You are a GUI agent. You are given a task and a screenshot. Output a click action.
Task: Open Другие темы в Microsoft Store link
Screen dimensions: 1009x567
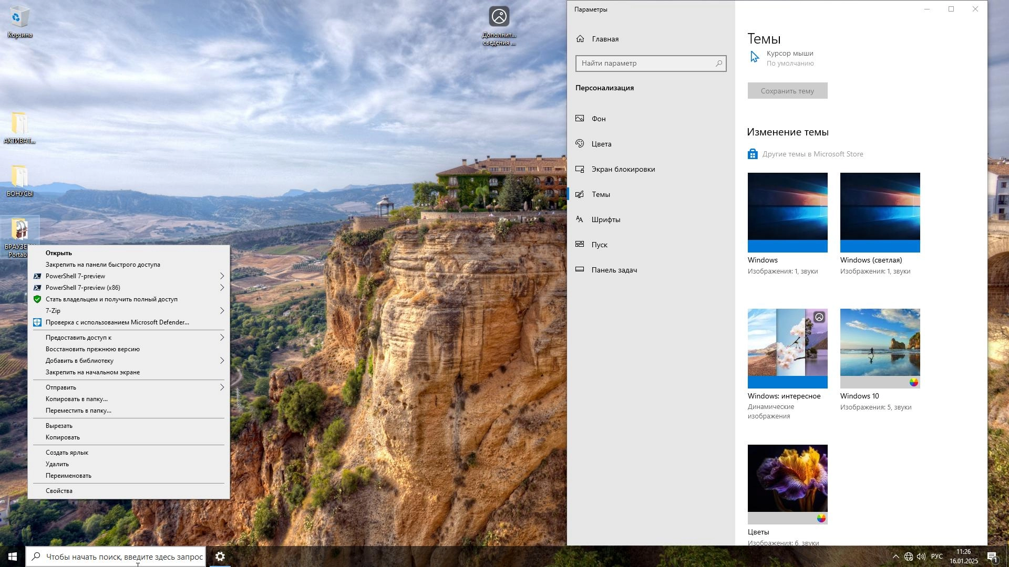coord(812,154)
